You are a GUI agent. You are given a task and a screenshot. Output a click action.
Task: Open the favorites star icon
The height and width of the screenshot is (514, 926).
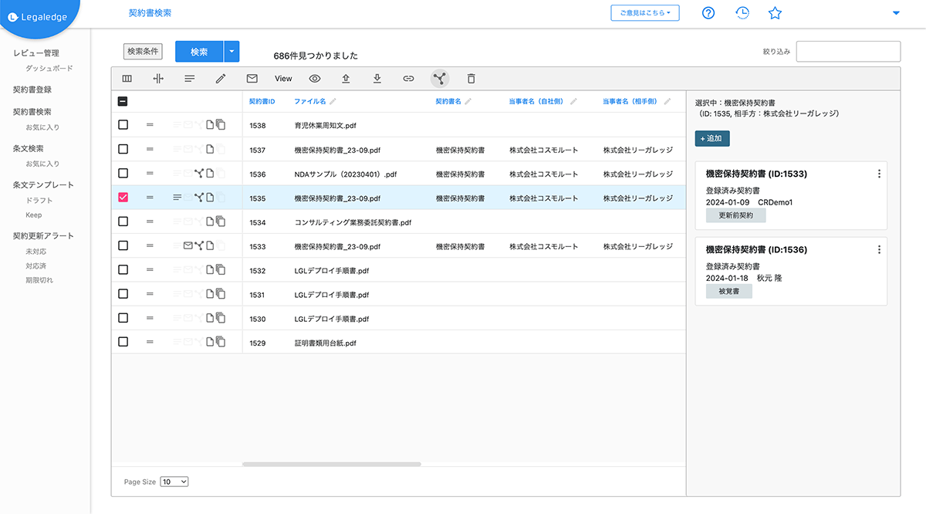(x=776, y=12)
